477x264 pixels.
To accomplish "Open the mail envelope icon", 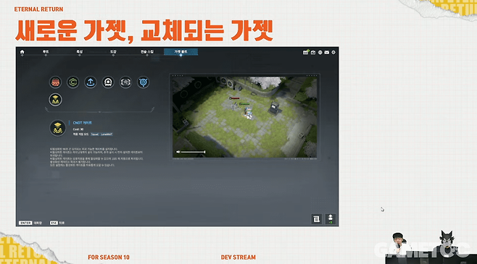I will 327,53.
